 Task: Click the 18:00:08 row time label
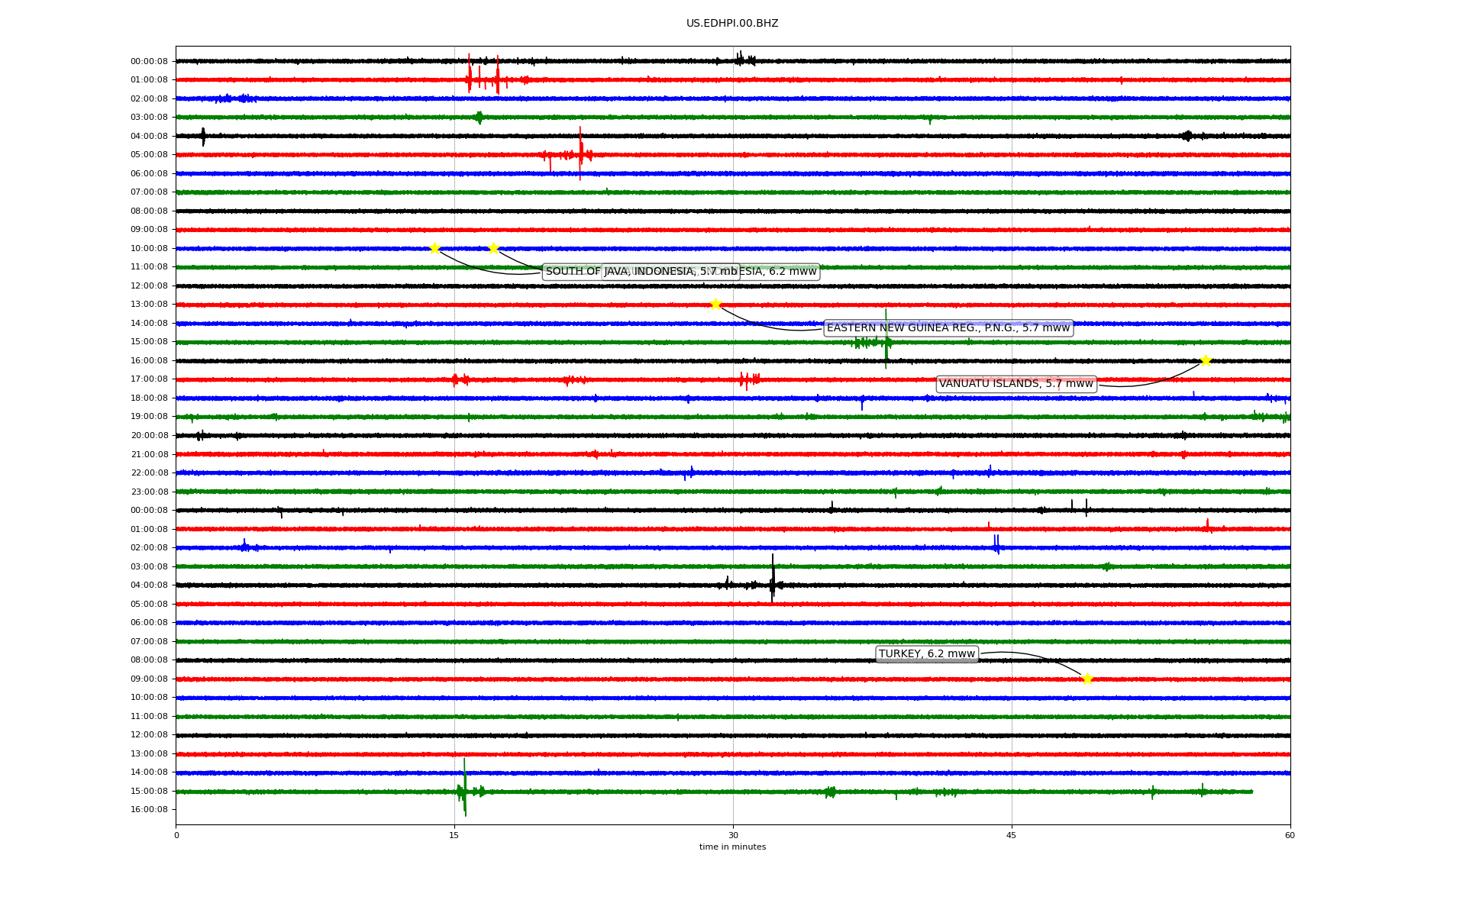(149, 398)
